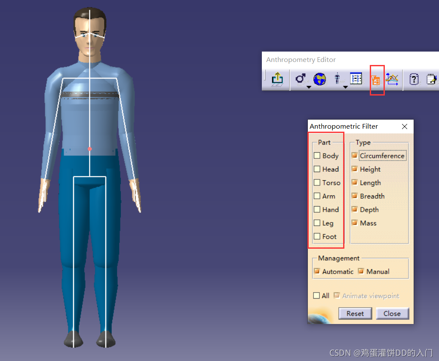Image resolution: width=439 pixels, height=361 pixels.
Task: Select the male gender icon
Action: tap(301, 78)
